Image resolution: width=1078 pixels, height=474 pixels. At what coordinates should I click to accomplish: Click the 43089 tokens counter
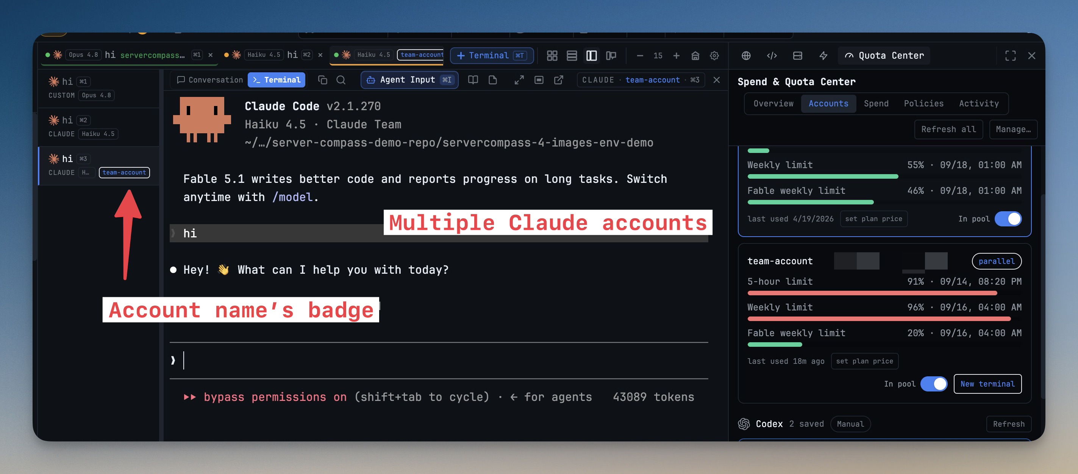(x=653, y=397)
